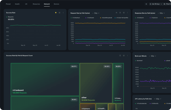Click the bell icon on Request Size panel

click(x=120, y=13)
